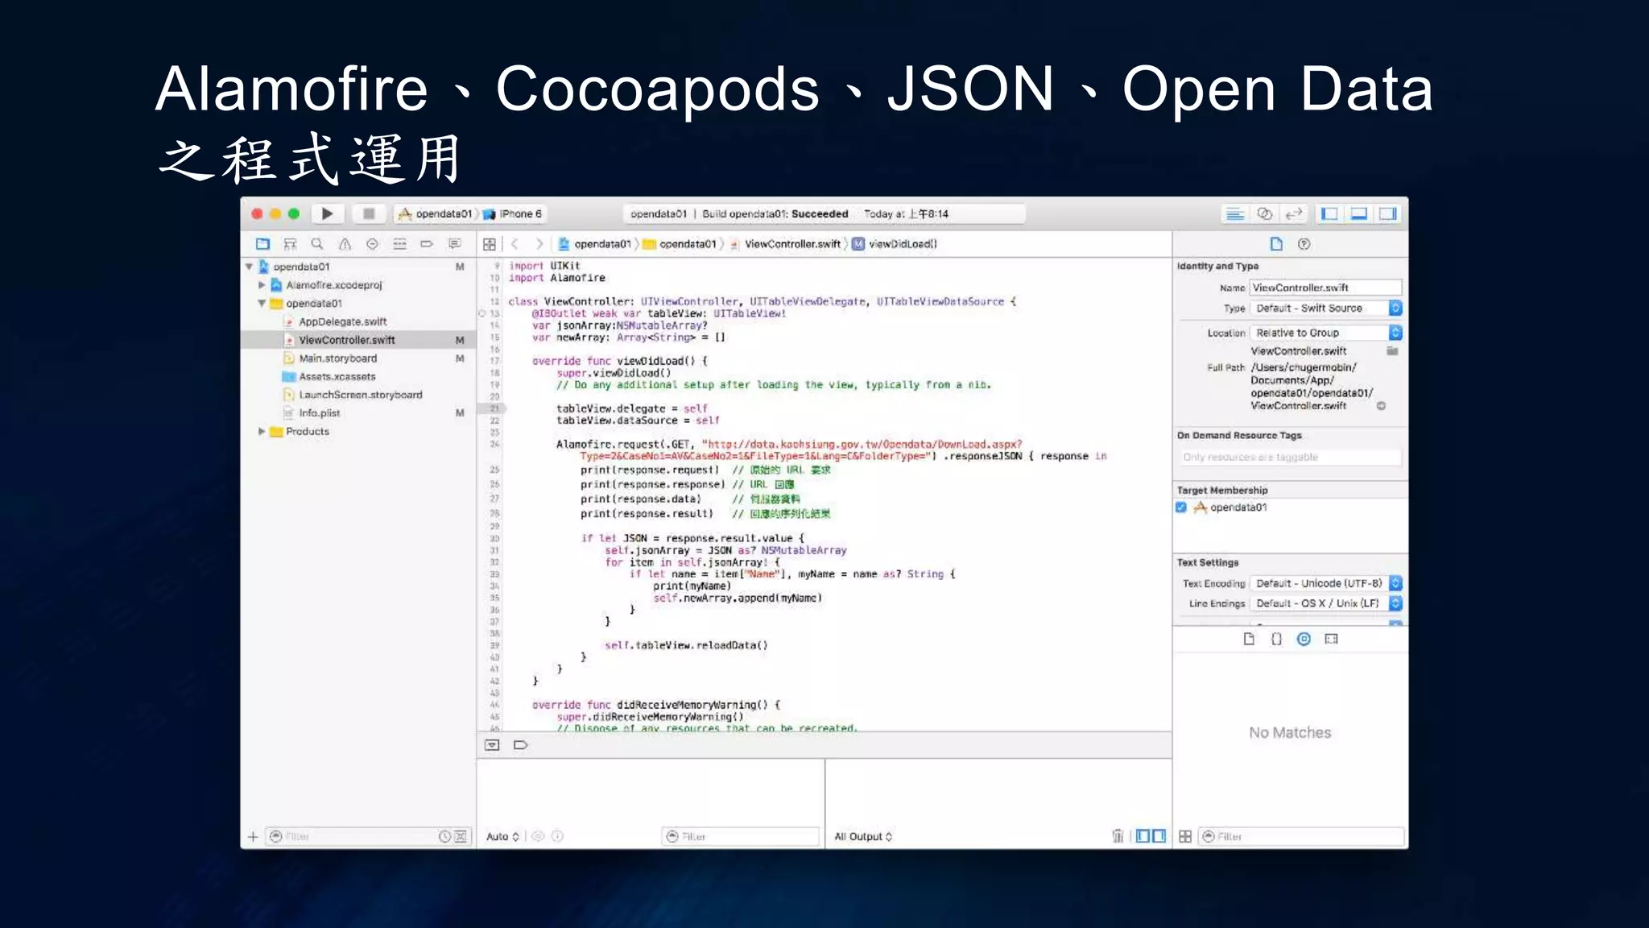Open the Test navigator
This screenshot has height=928, width=1649.
pos(372,244)
